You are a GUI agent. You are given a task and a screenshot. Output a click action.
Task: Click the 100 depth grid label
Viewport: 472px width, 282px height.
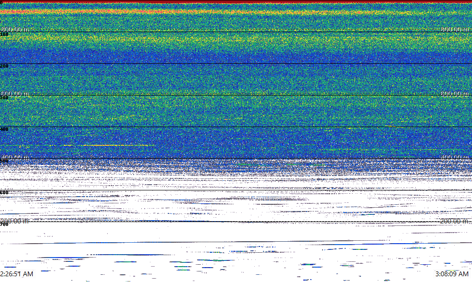4,35
